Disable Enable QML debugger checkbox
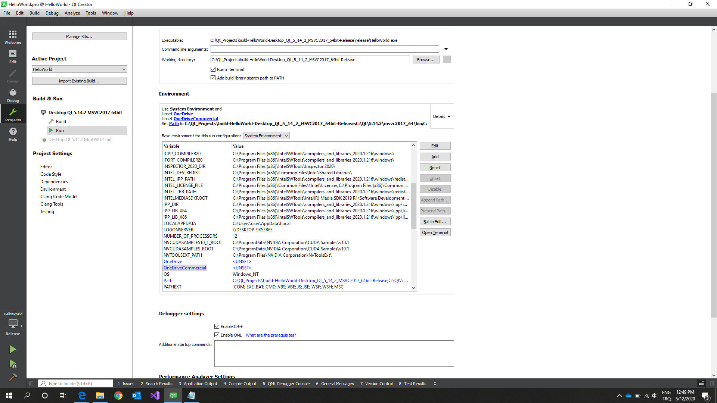 [217, 335]
